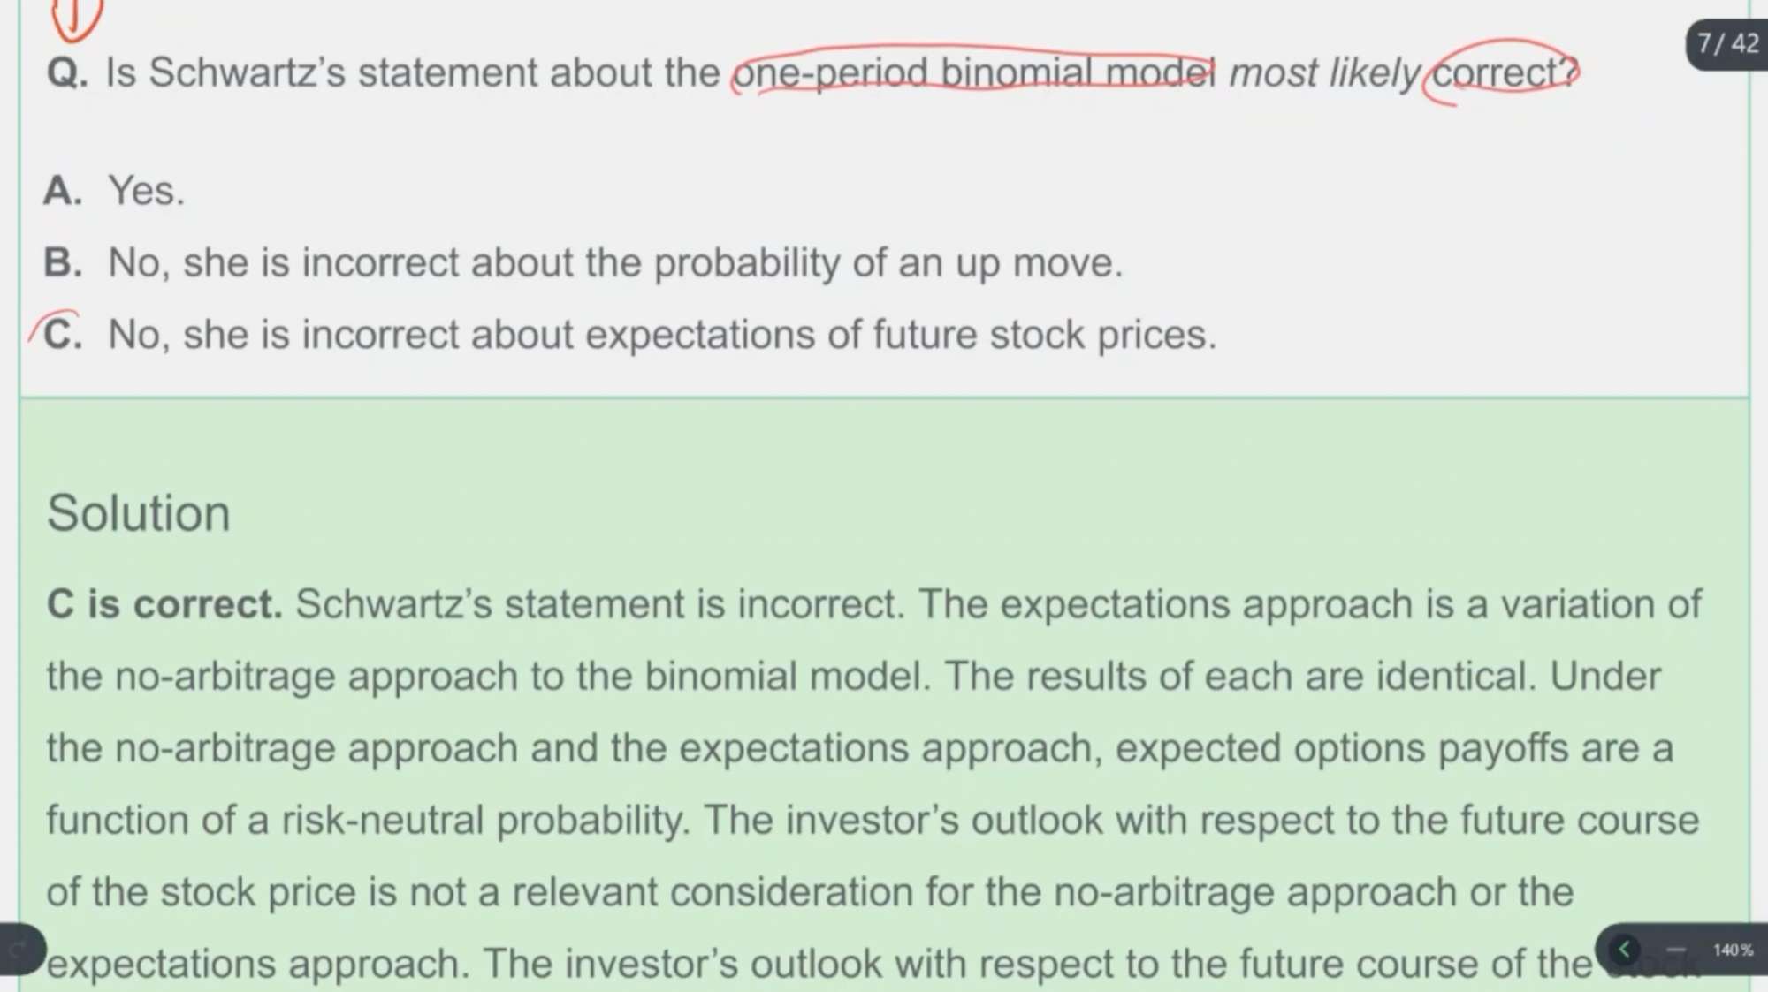Select option C about expectations of future stock prices
Viewport: 1768px width, 992px height.
click(630, 335)
